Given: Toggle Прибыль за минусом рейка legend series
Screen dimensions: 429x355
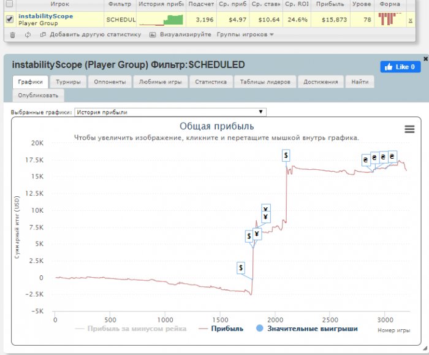Looking at the screenshot, I should (131, 329).
